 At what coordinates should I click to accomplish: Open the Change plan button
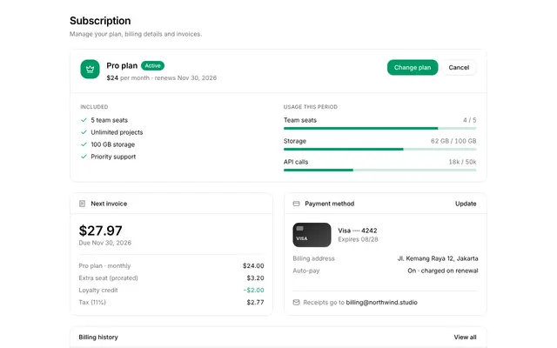[x=413, y=68]
